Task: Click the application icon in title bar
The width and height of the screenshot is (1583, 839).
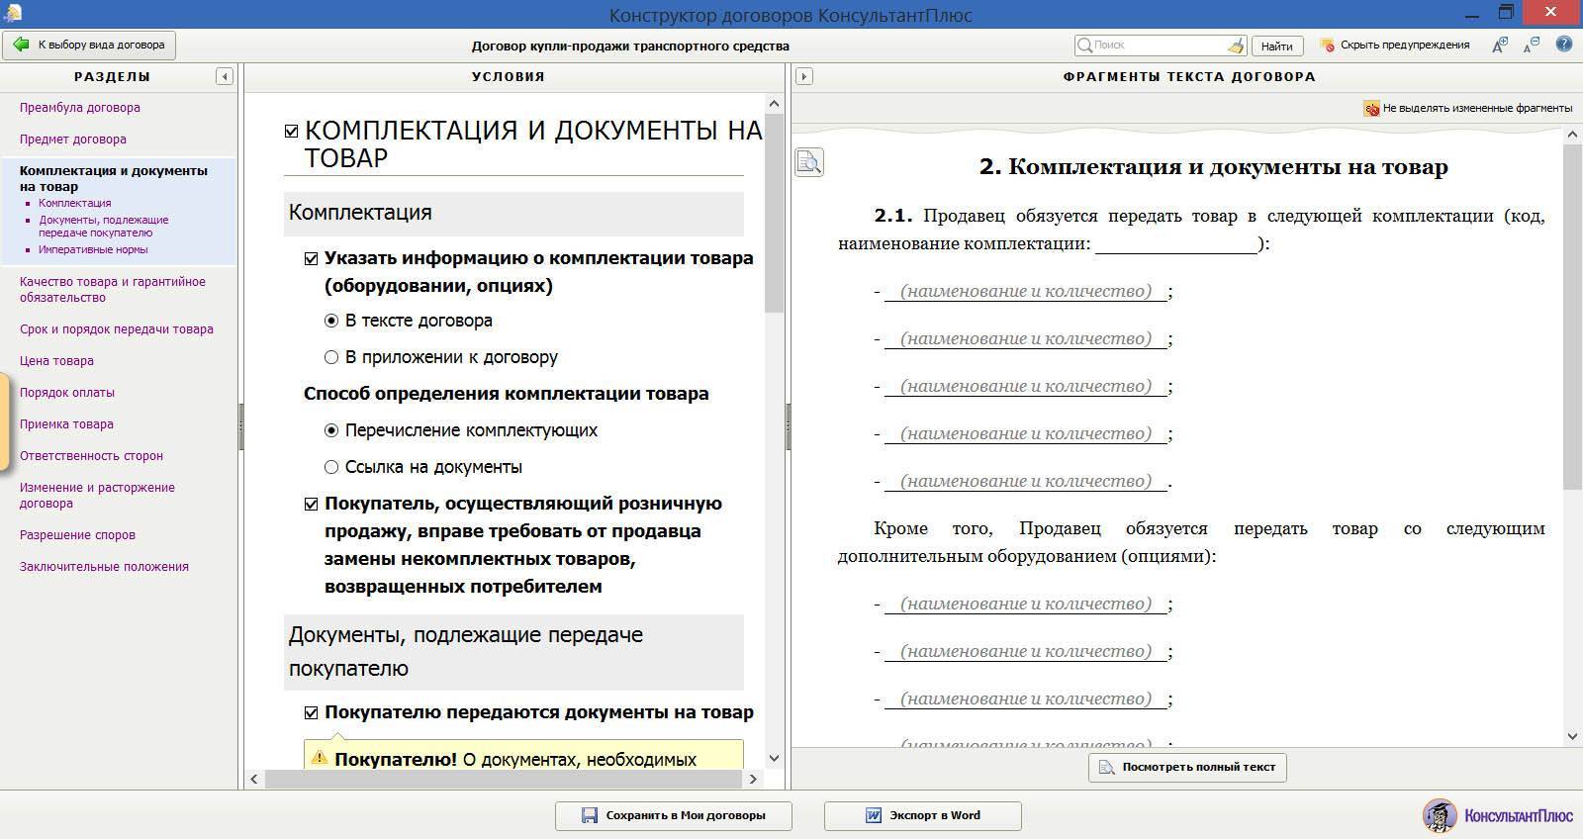Action: [x=12, y=13]
